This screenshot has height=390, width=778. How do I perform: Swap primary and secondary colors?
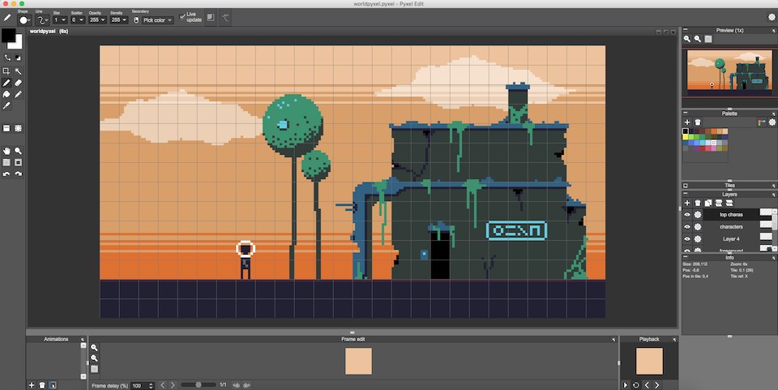click(x=7, y=58)
